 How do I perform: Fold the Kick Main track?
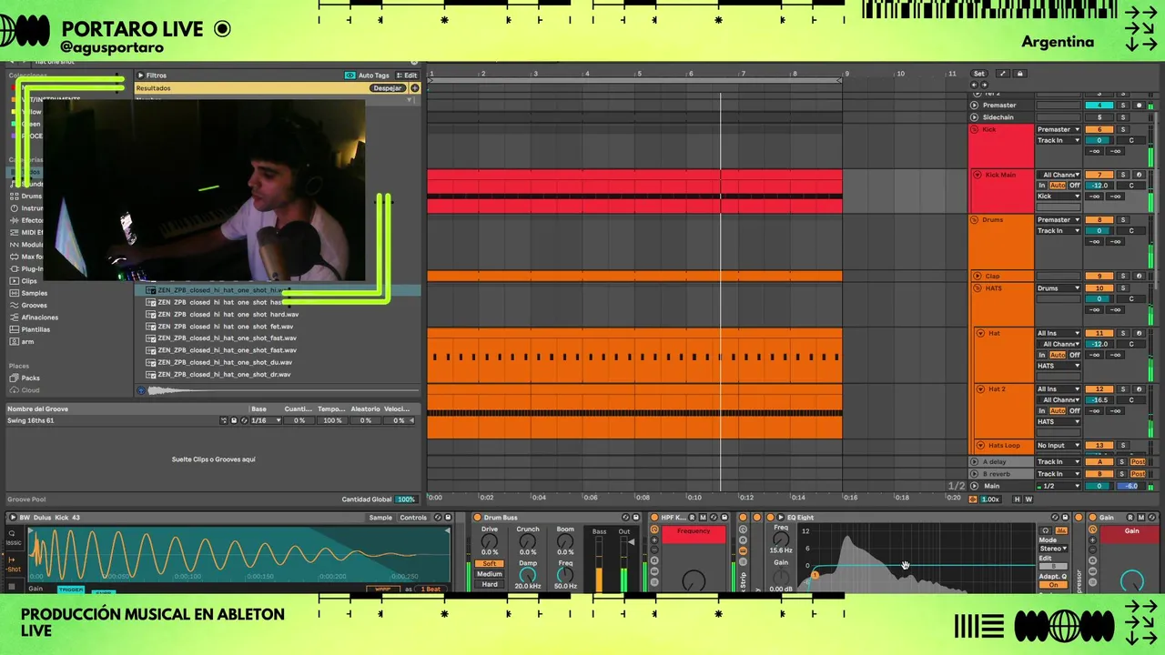coord(978,175)
